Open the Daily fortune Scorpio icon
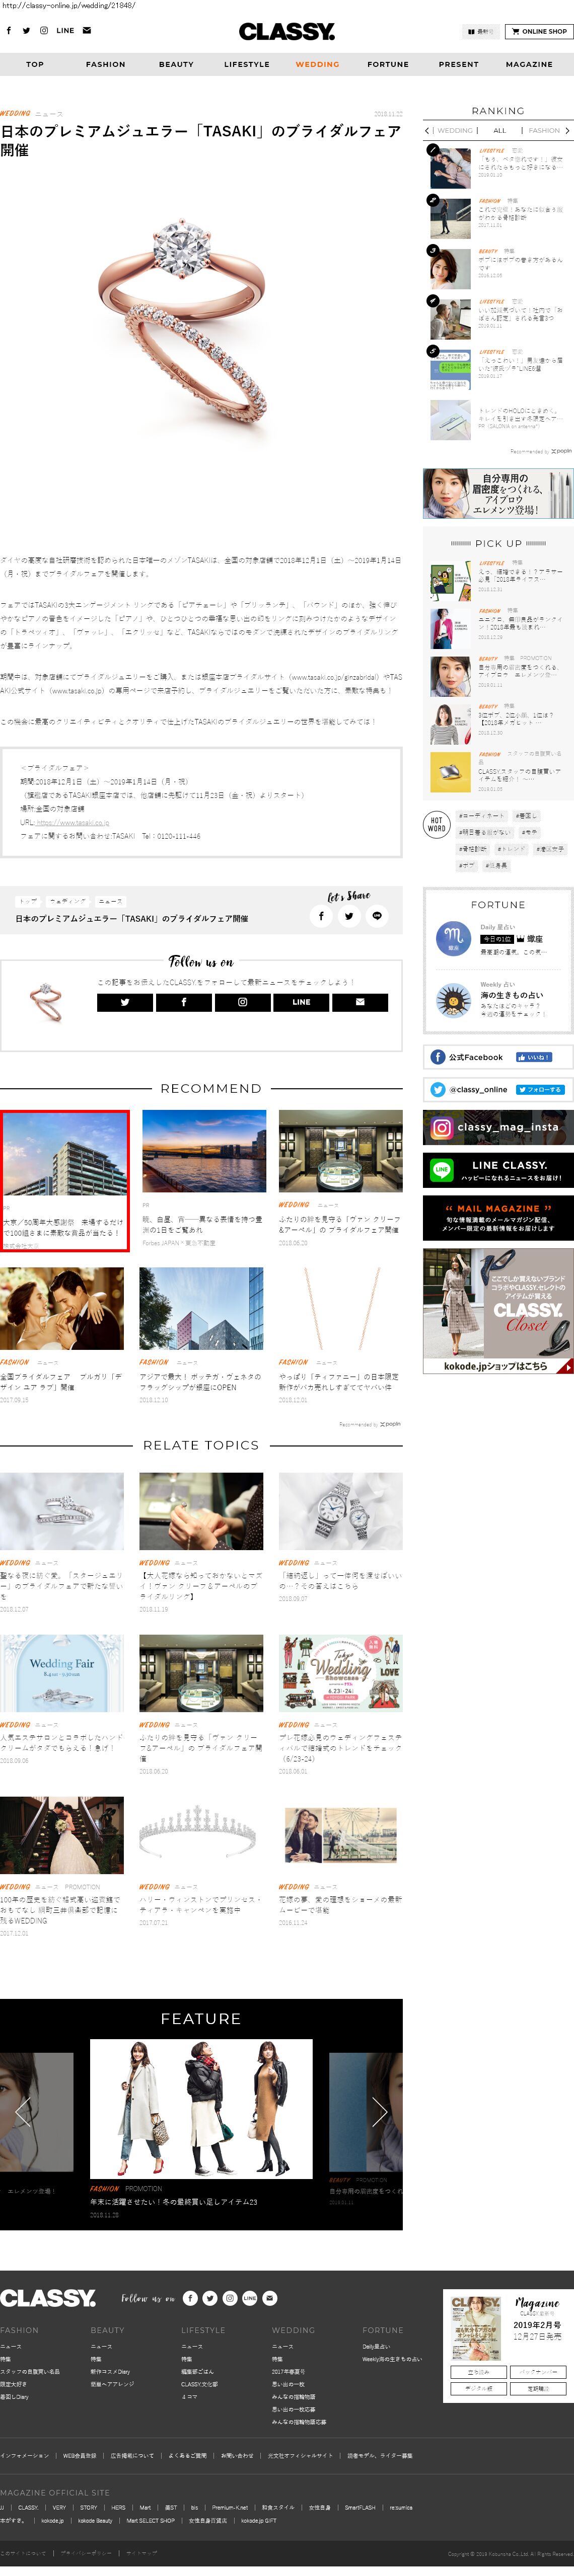574x2576 pixels. [x=453, y=939]
